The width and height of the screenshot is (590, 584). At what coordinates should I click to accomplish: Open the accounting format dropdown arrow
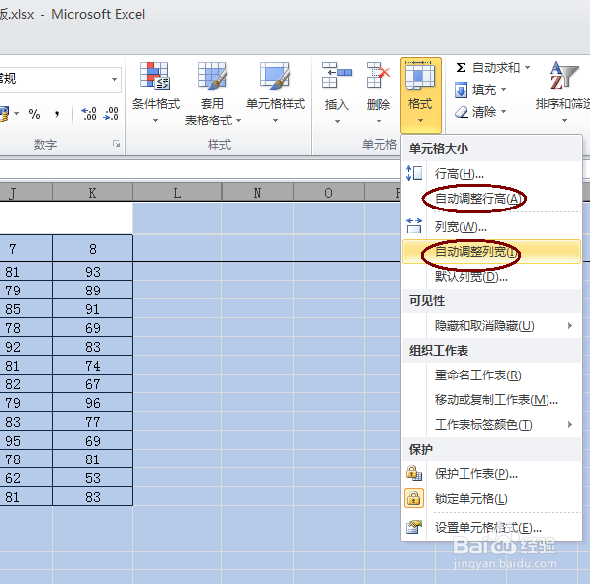tap(16, 114)
